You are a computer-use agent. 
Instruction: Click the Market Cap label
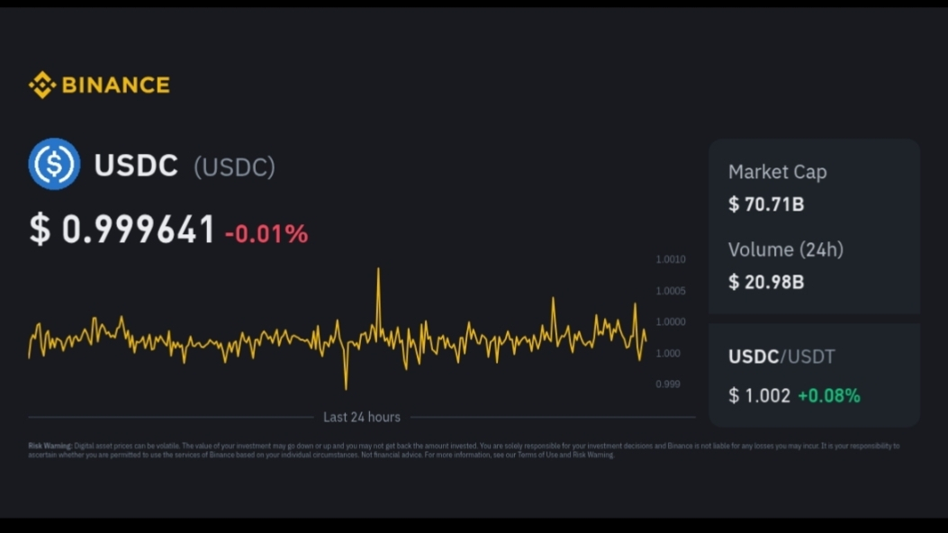[x=777, y=172]
